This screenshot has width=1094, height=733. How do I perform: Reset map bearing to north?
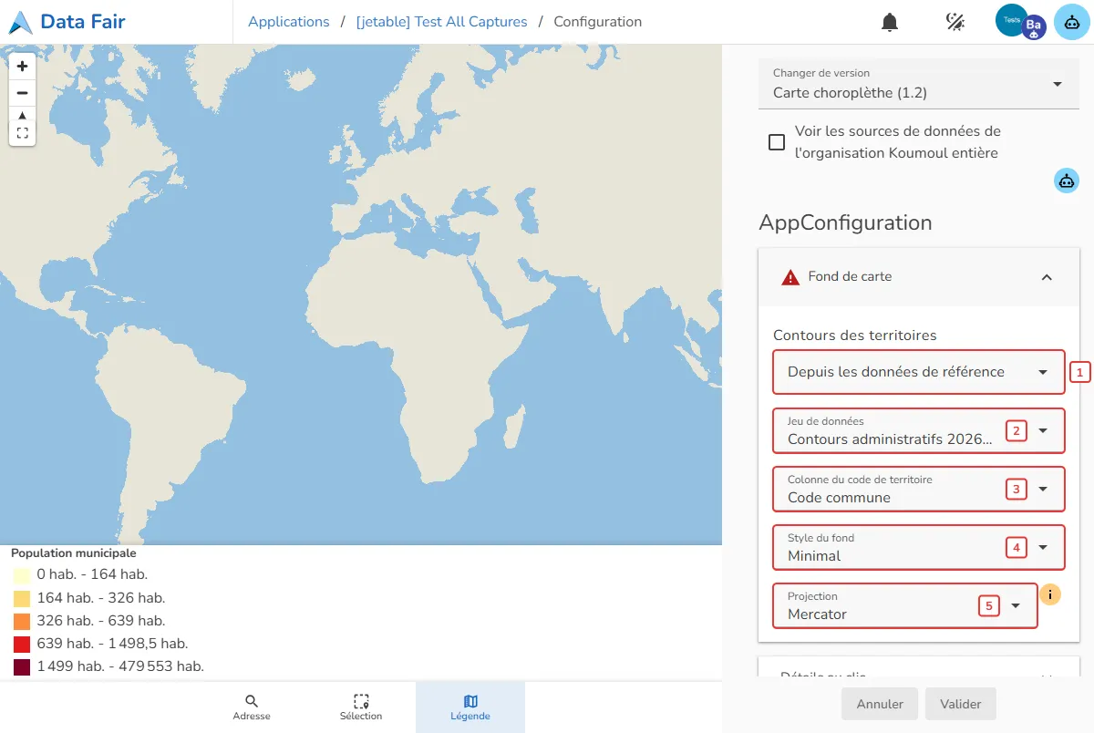click(23, 115)
